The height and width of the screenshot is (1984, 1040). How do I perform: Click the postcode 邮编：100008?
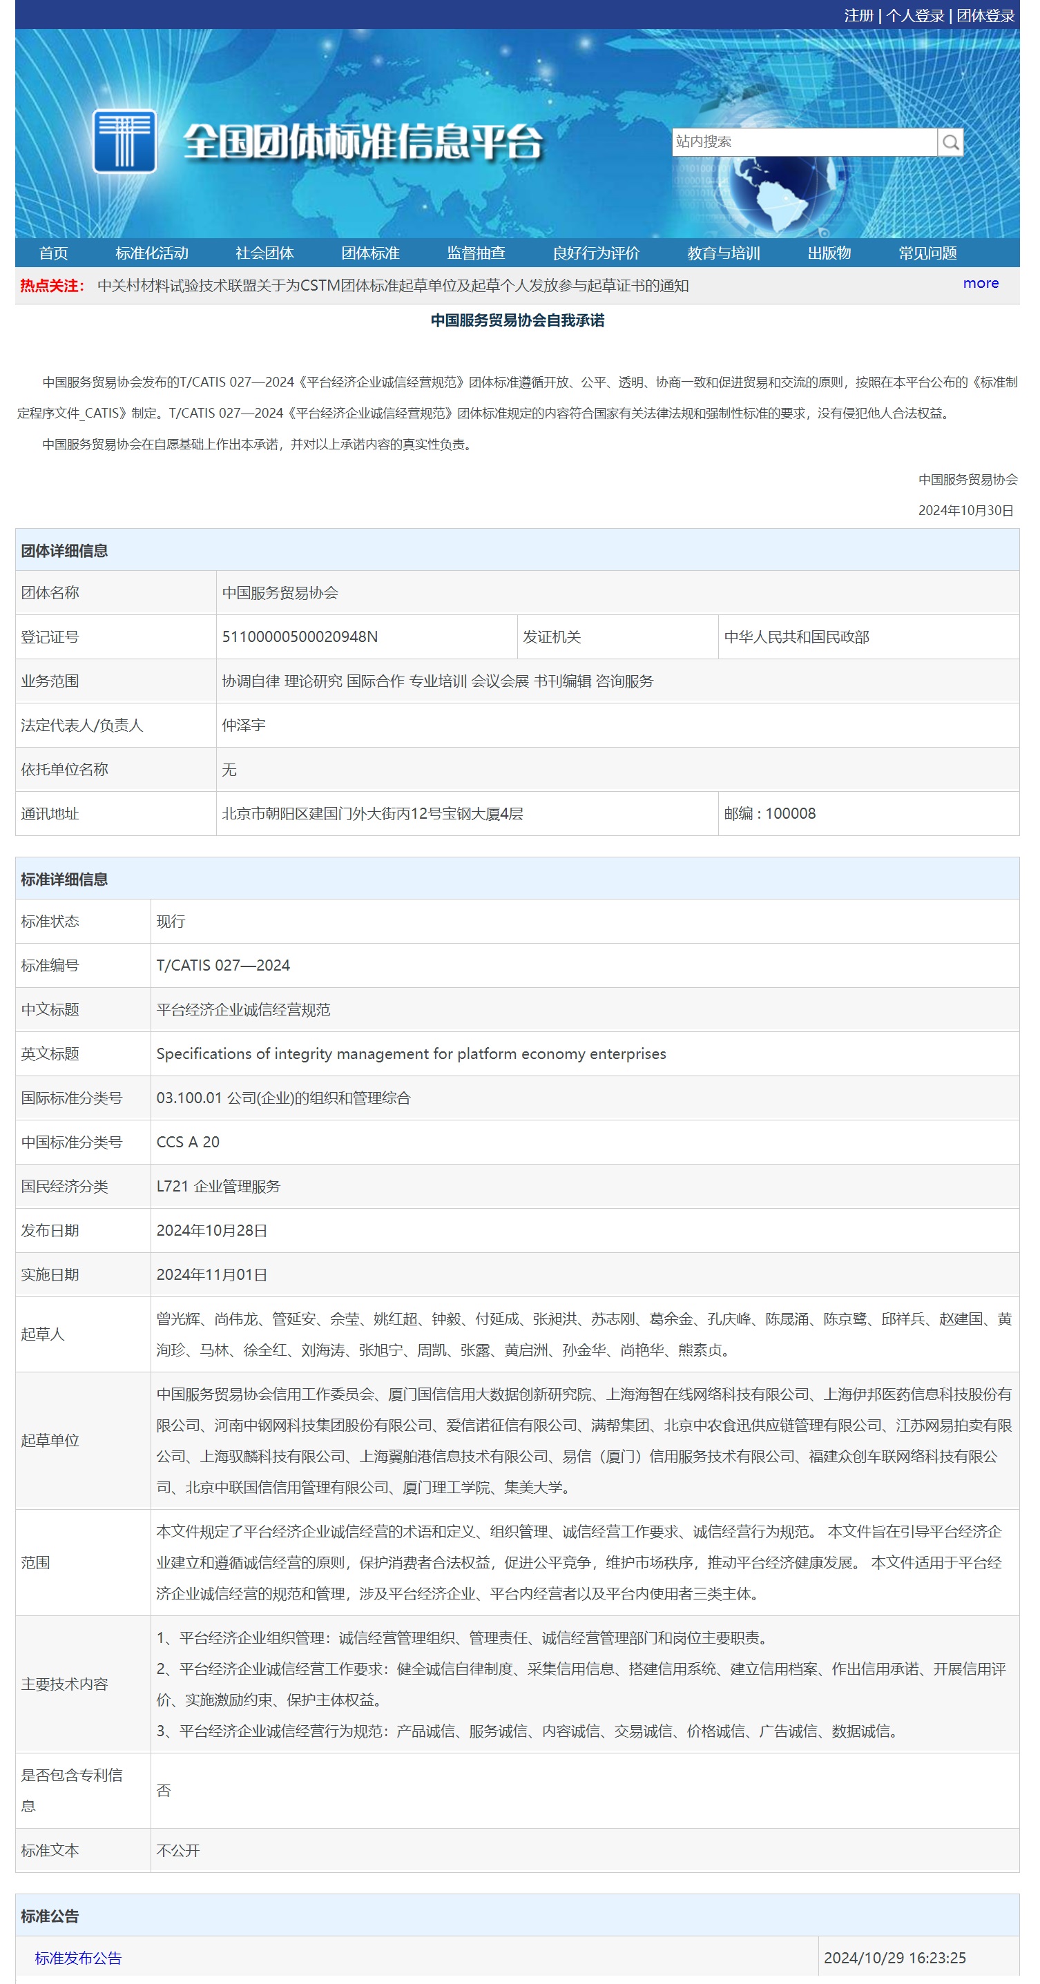click(x=769, y=814)
